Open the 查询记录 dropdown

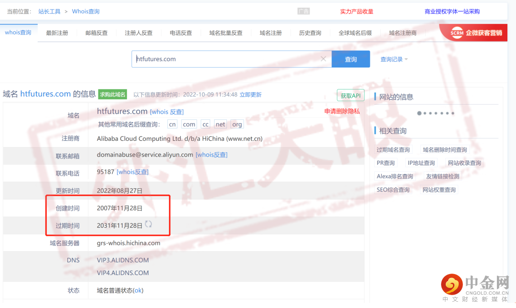(x=394, y=59)
